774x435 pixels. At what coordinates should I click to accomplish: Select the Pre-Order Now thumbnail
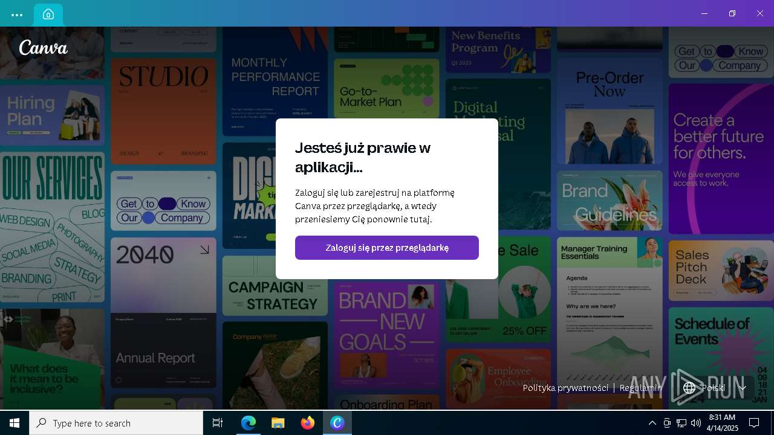pyautogui.click(x=610, y=111)
